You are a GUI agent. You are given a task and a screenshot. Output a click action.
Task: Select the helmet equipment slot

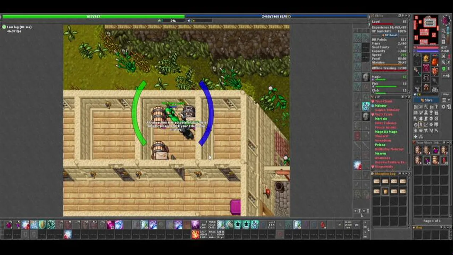coord(426,58)
